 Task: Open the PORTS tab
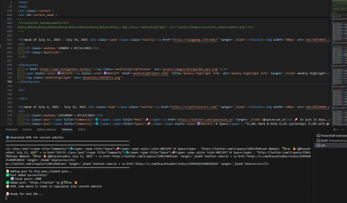click(82, 130)
